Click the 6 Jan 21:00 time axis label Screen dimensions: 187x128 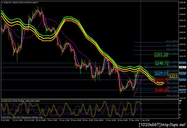pos(145,120)
